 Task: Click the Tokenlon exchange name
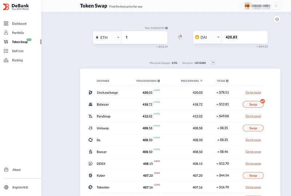(x=103, y=187)
